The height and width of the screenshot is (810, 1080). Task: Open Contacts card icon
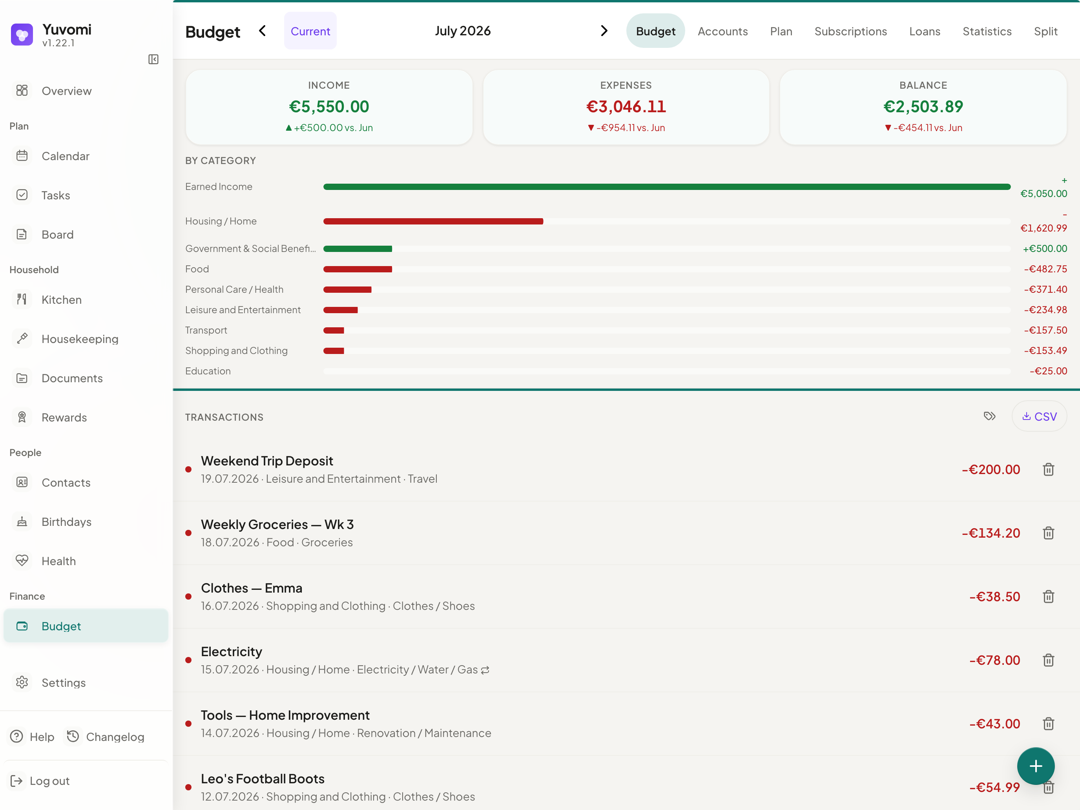pyautogui.click(x=22, y=482)
